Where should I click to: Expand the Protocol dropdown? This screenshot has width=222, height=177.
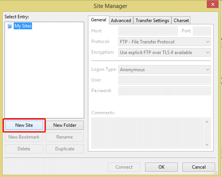tap(165, 42)
